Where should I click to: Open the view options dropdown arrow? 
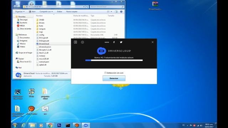point(112,12)
